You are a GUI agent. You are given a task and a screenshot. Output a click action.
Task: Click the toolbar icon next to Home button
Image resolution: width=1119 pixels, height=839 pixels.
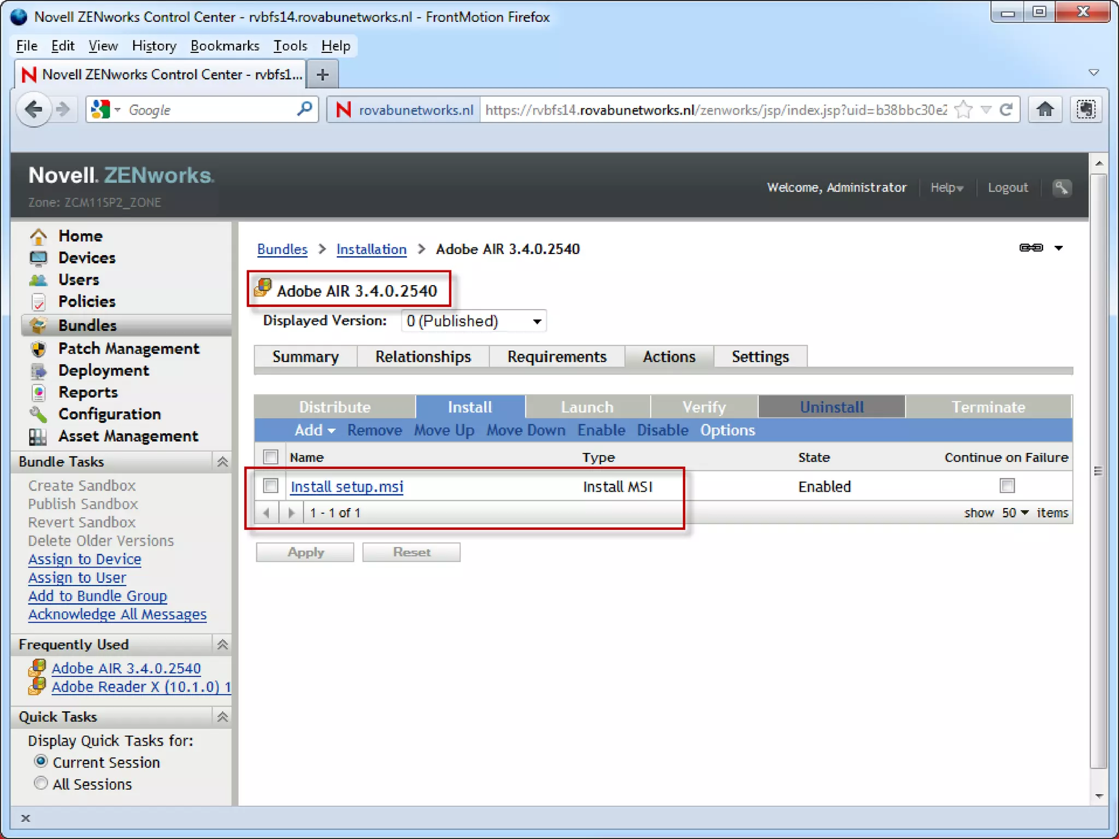click(1086, 109)
